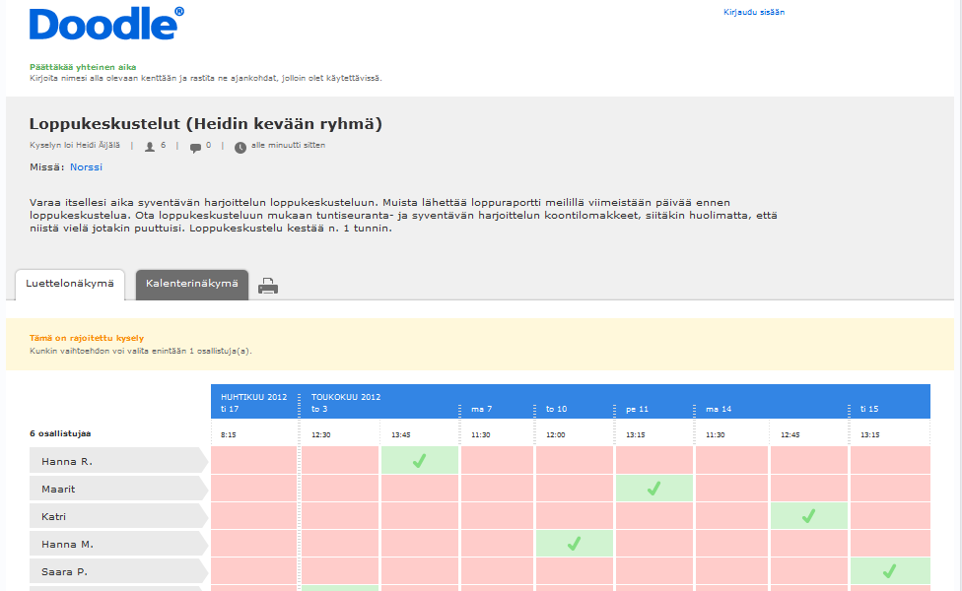Click Maarit's red cell at 12:30
Viewport: 962px width, 591px height.
pyautogui.click(x=340, y=488)
